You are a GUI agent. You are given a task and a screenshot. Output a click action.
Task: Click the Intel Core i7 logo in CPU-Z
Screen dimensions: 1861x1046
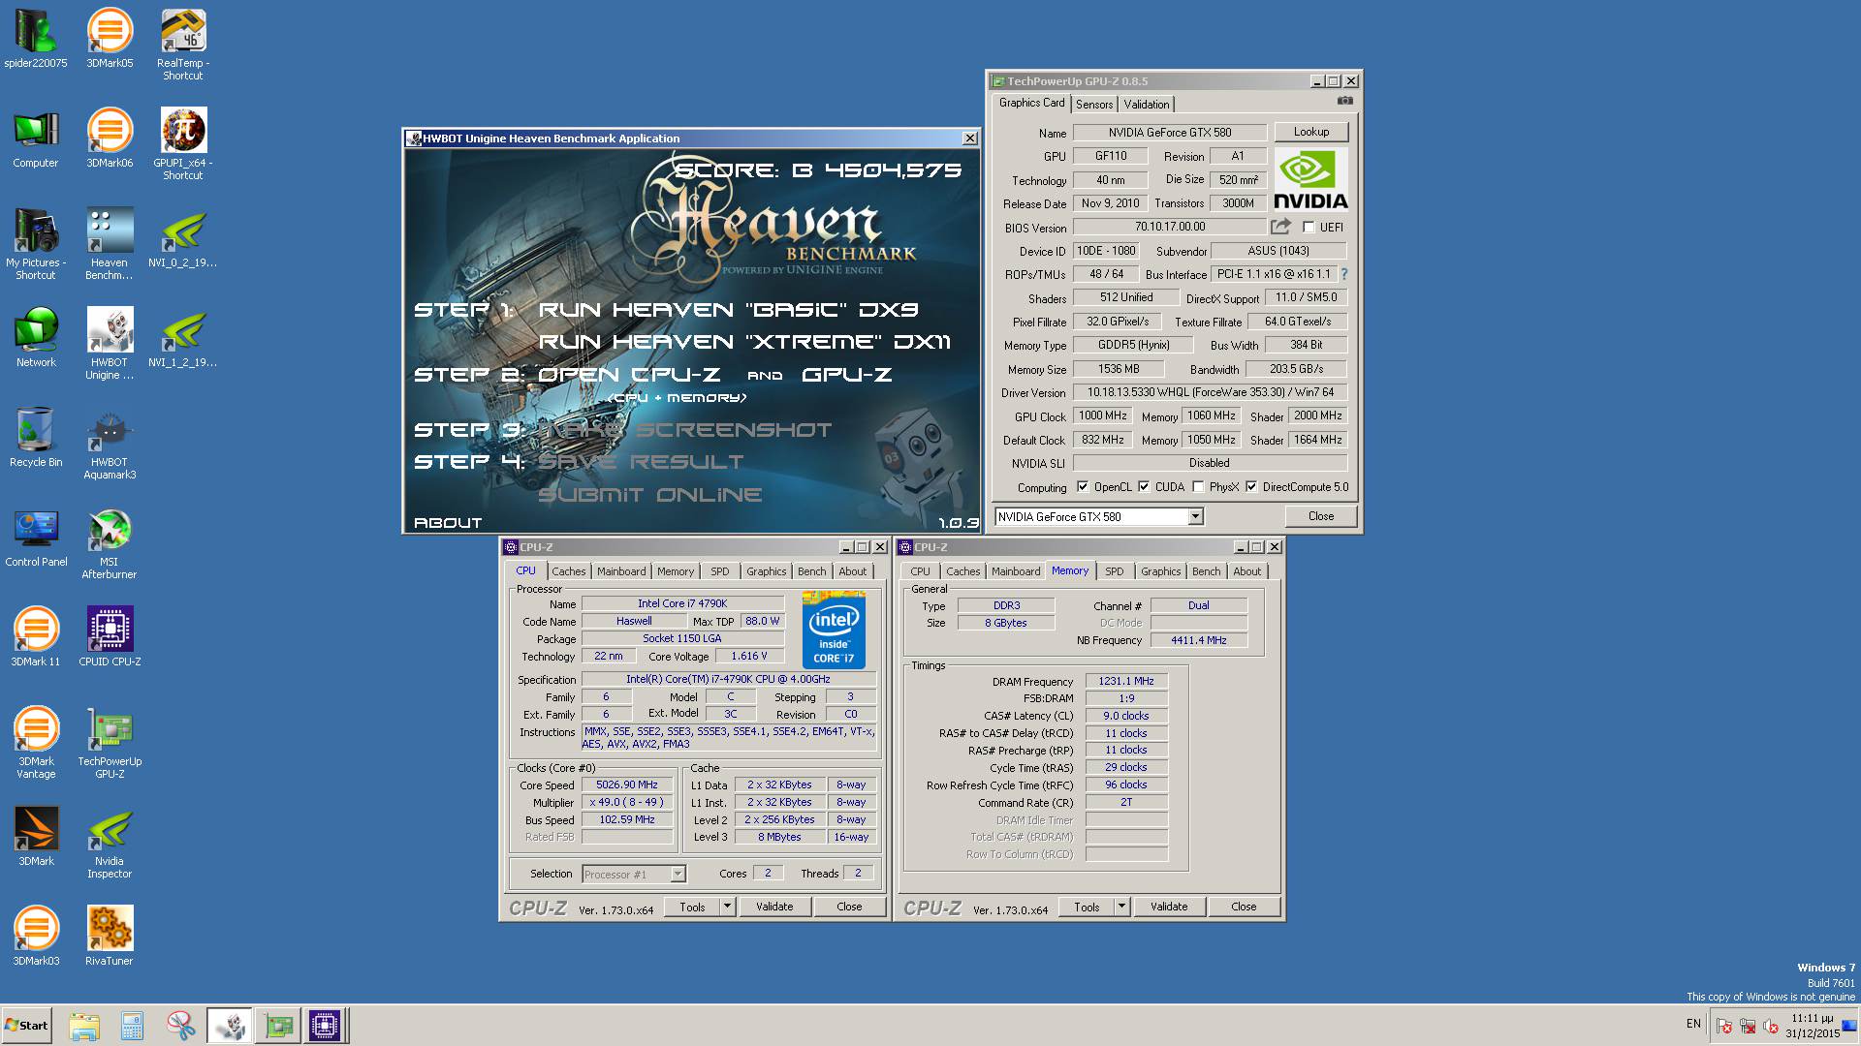click(834, 630)
